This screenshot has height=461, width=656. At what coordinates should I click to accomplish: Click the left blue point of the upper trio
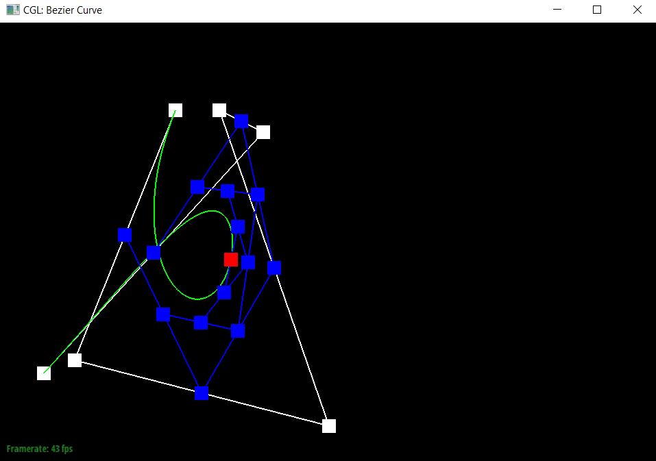(197, 187)
